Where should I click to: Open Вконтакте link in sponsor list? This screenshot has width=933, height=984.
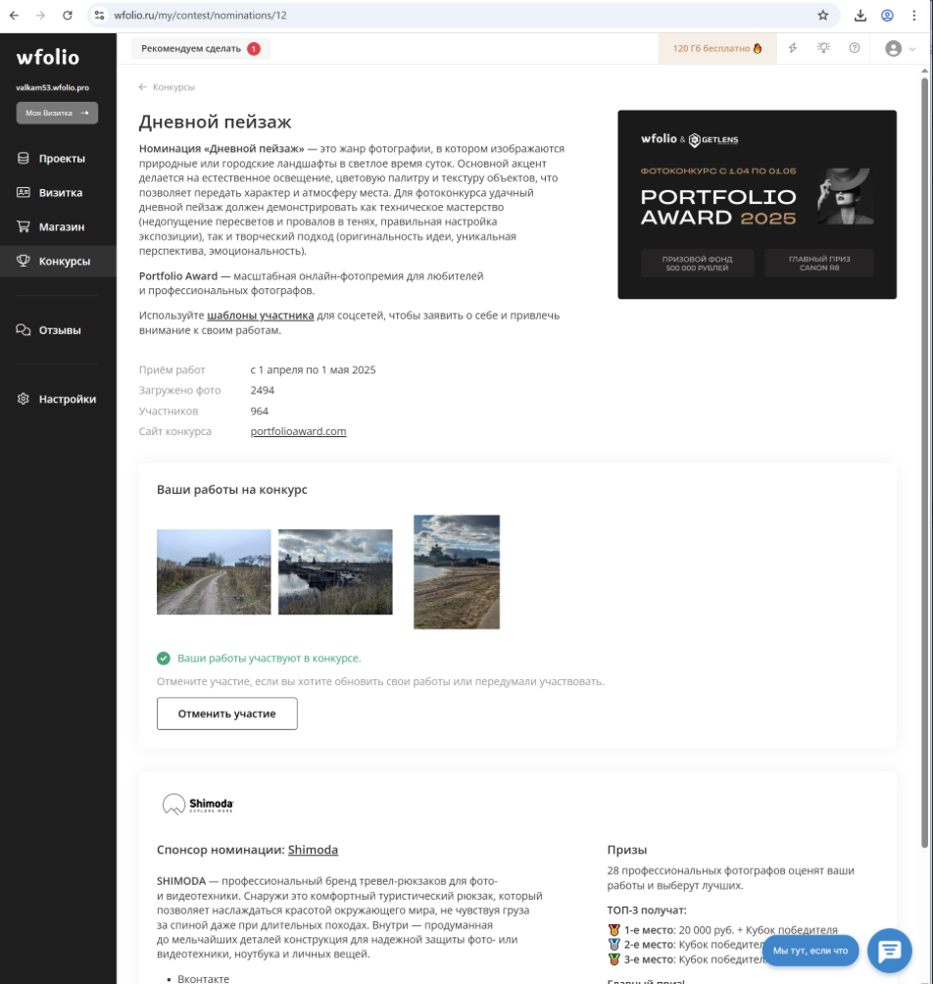(x=203, y=978)
